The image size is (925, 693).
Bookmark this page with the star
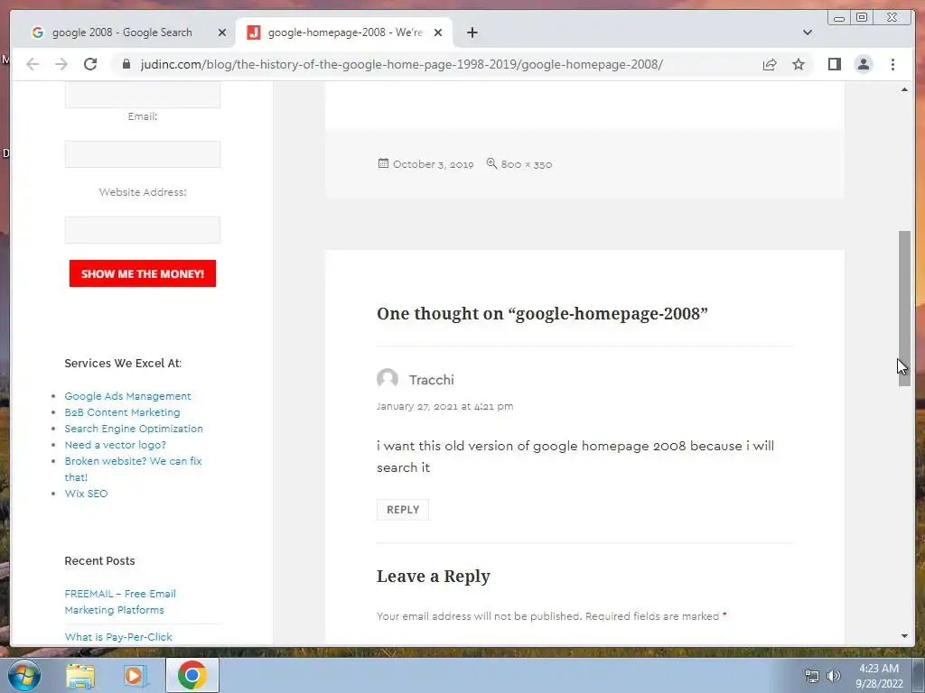(799, 64)
